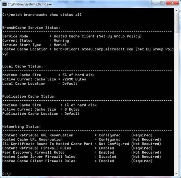Image resolution: width=181 pixels, height=178 pixels.
Task: Click the 'Service Mode' label
Action: coord(15,36)
